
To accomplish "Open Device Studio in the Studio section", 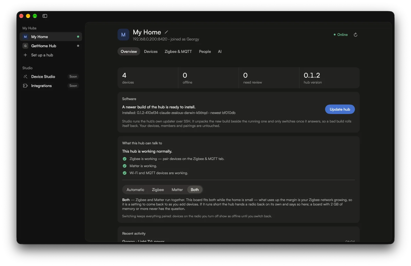I will pyautogui.click(x=51, y=77).
